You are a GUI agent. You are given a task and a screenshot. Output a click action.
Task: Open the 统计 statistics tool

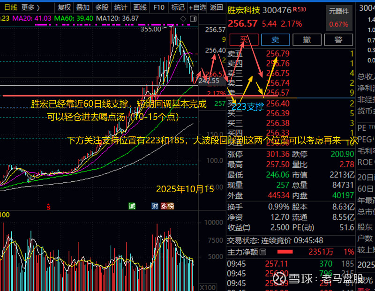pyautogui.click(x=120, y=7)
